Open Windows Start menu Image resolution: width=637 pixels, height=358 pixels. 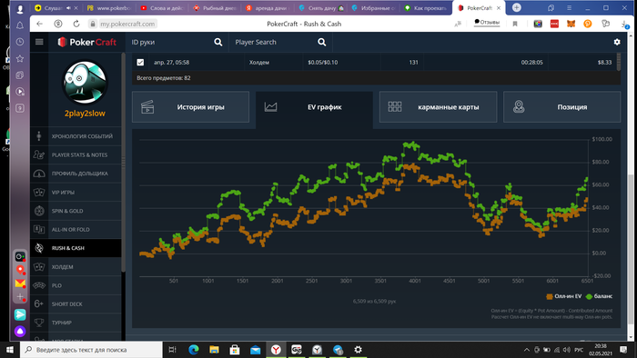pyautogui.click(x=10, y=350)
